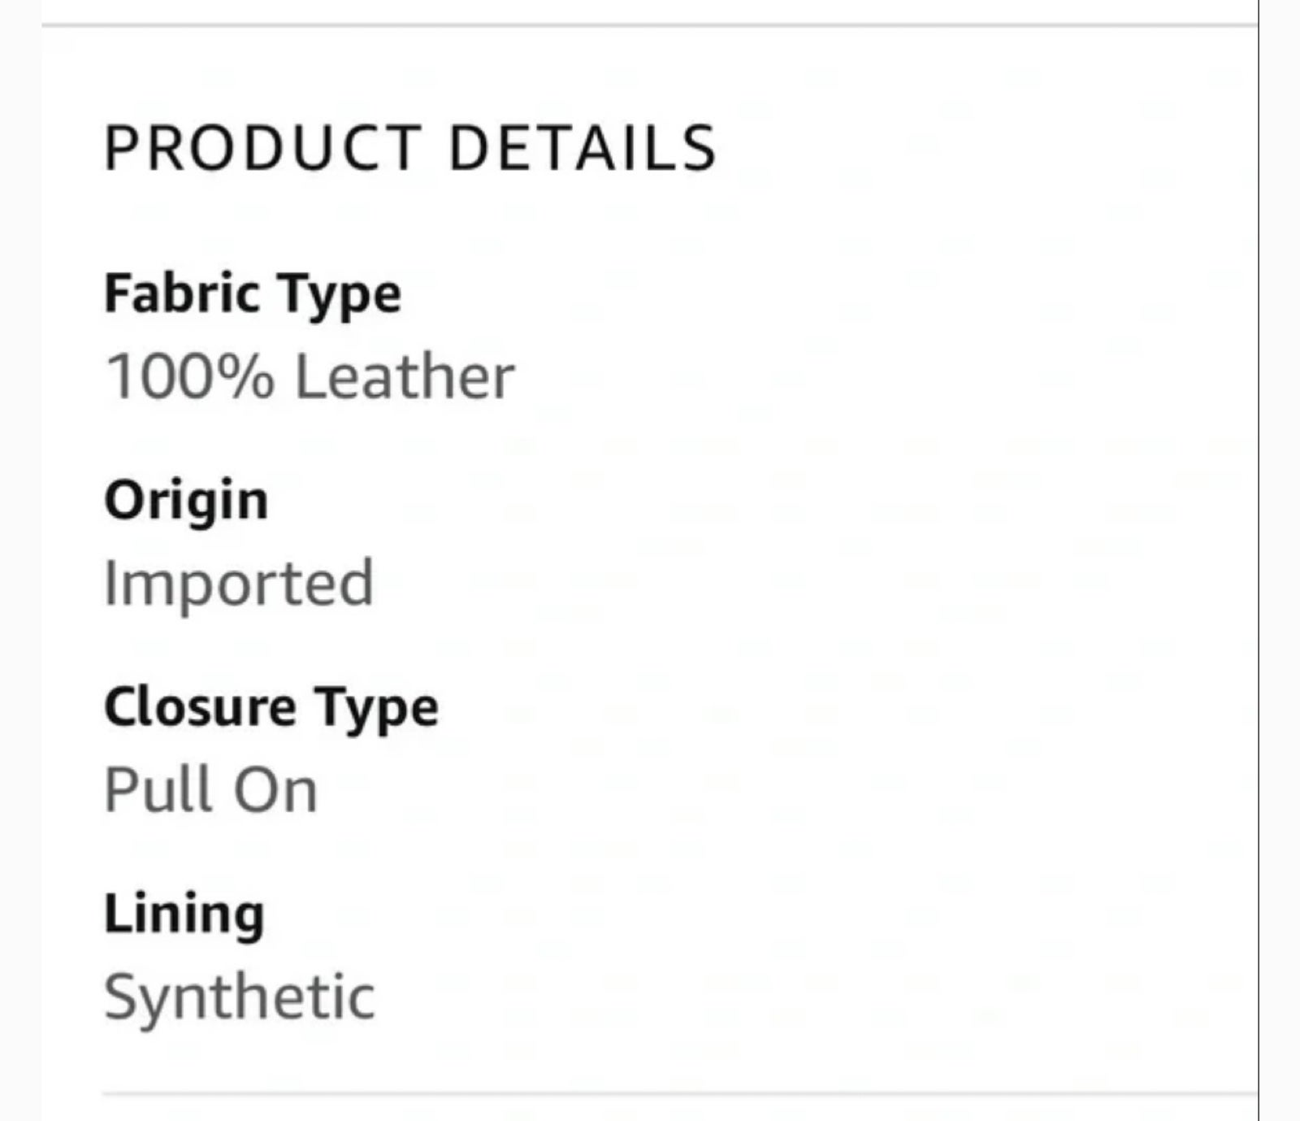Click the divider line below Synthetic
The height and width of the screenshot is (1121, 1300).
680,1094
